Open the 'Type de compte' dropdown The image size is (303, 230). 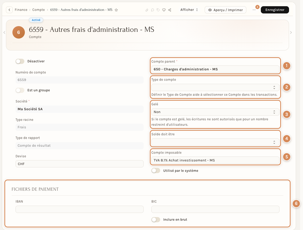(x=215, y=87)
